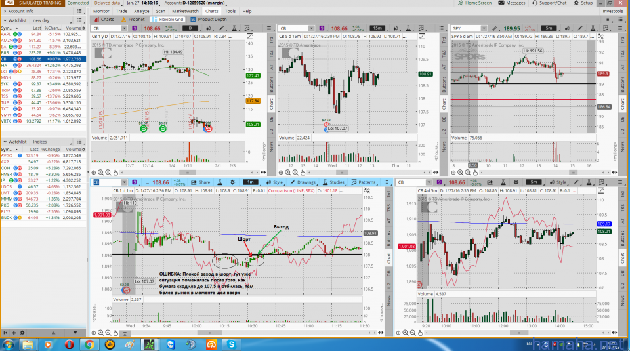Open Messages in the top bar
Viewport: 630px width, 351px height.
pos(511,3)
